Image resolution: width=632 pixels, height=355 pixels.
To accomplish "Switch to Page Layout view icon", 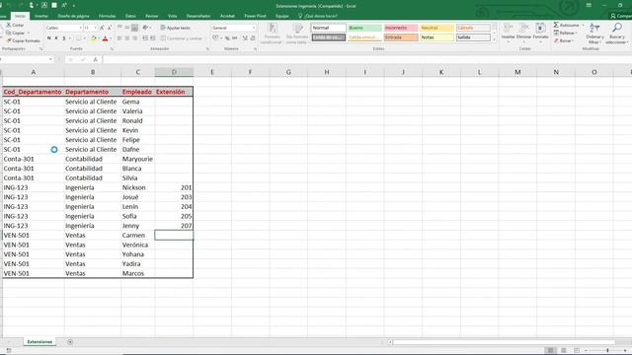I will [x=564, y=351].
